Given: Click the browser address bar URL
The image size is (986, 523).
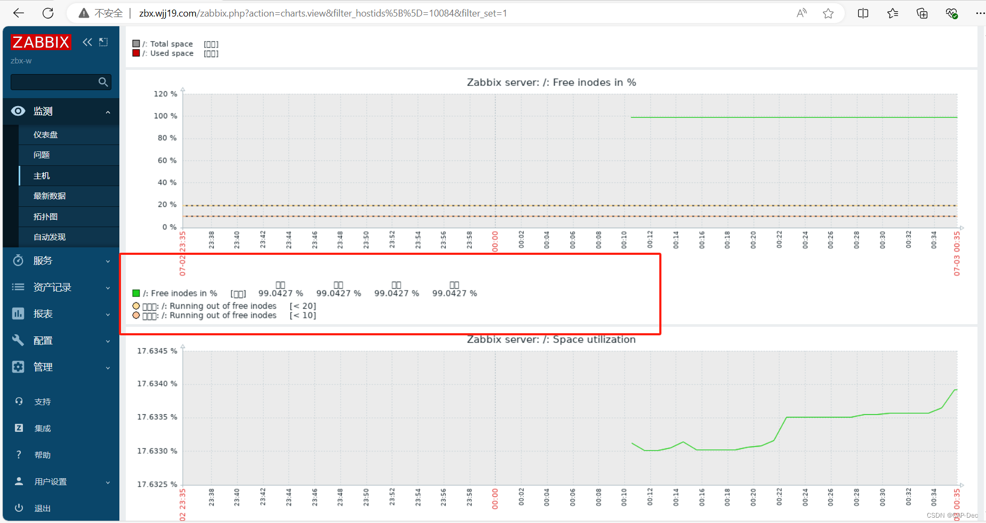Looking at the screenshot, I should tap(323, 13).
